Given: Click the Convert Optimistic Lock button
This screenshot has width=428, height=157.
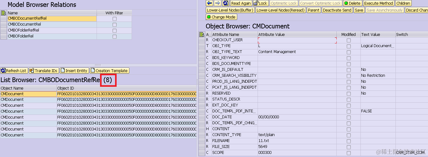Looking at the screenshot, I should tap(320, 3).
